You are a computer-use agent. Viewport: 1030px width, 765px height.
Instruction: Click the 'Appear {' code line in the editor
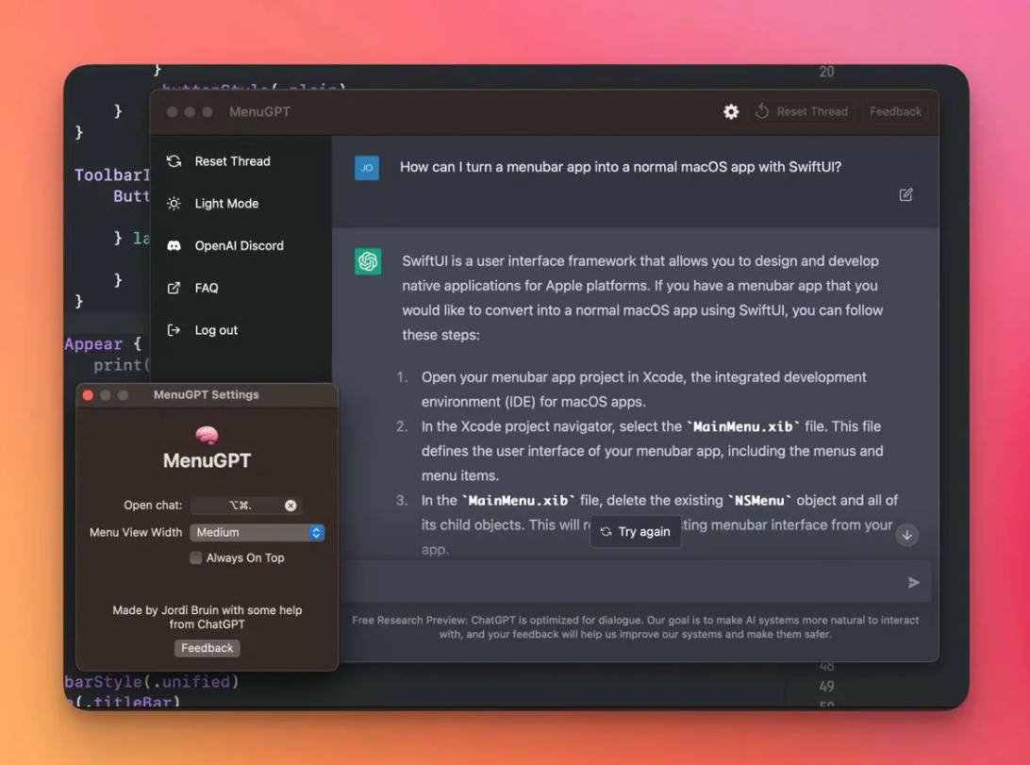click(103, 344)
